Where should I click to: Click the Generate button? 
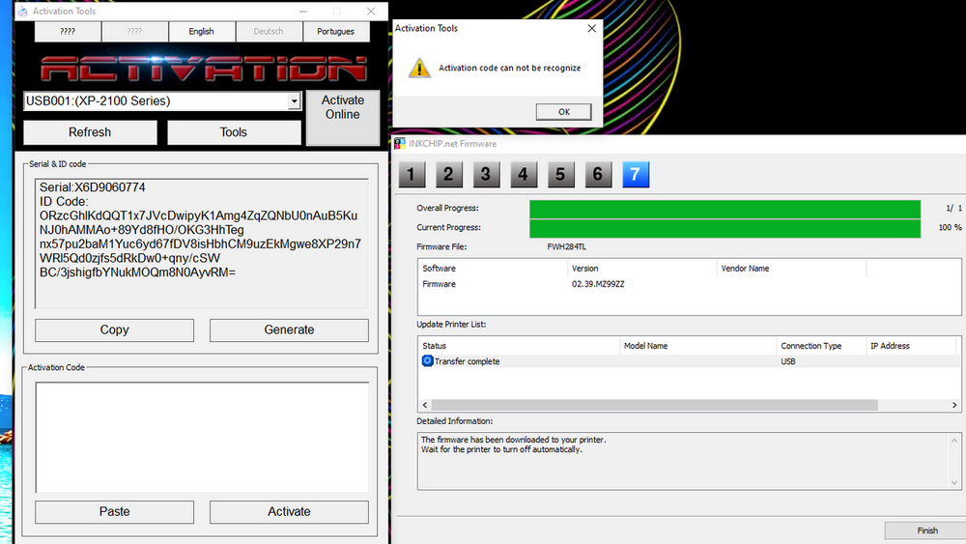click(x=289, y=329)
